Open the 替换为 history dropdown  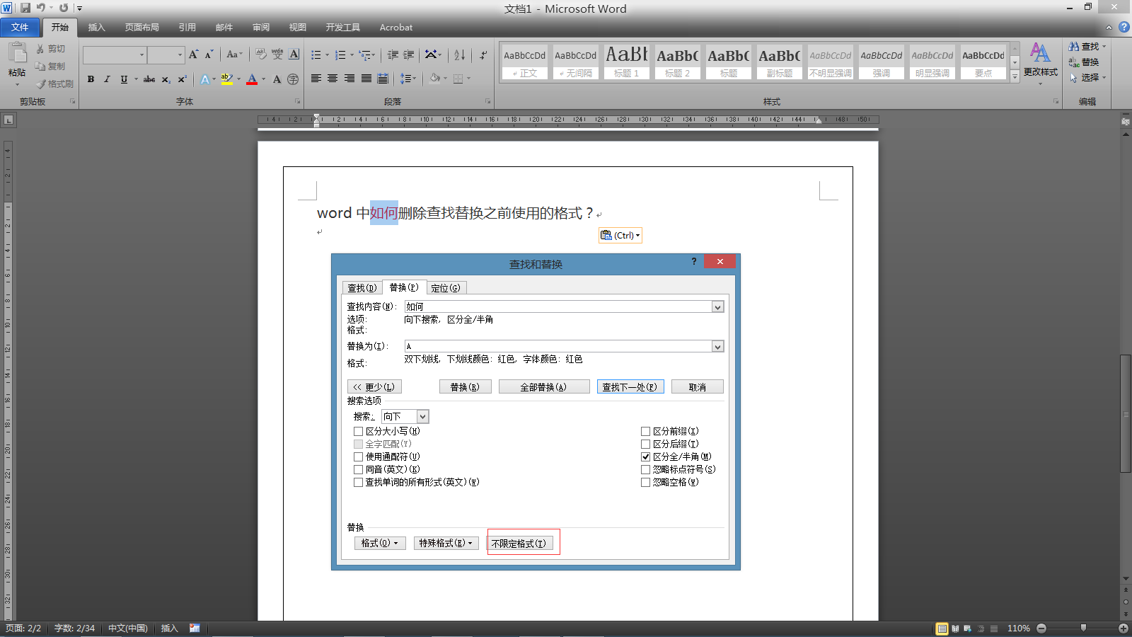click(x=718, y=346)
